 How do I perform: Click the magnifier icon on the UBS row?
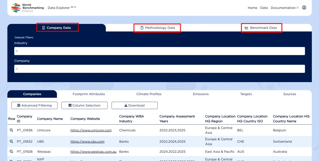pos(11,141)
